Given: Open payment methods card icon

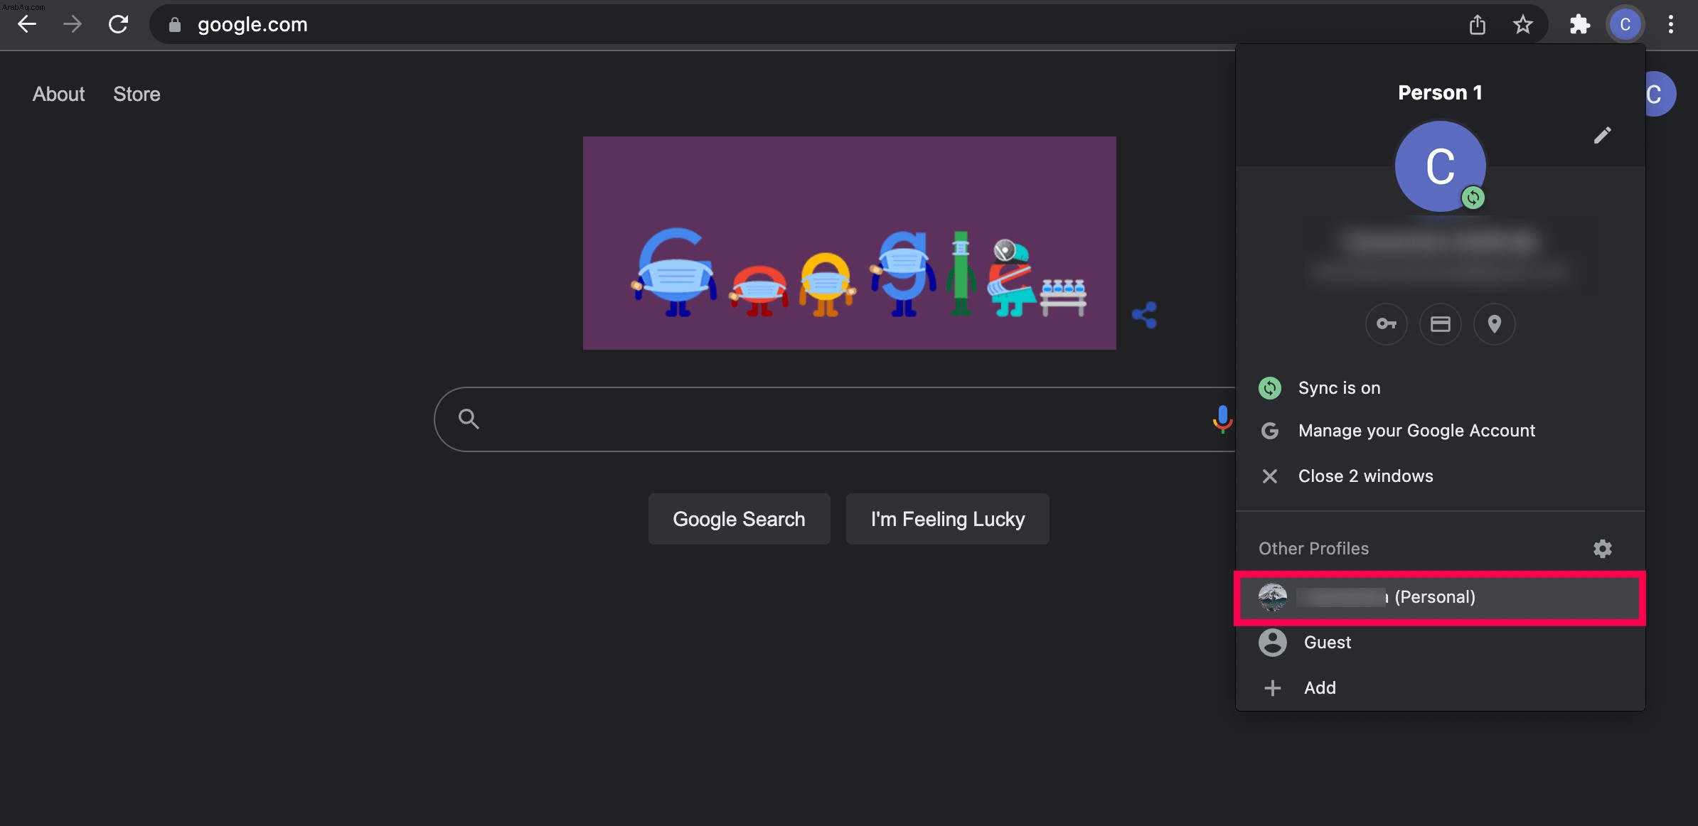Looking at the screenshot, I should pyautogui.click(x=1440, y=324).
